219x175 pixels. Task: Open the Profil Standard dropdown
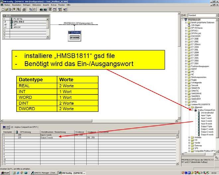[217, 15]
